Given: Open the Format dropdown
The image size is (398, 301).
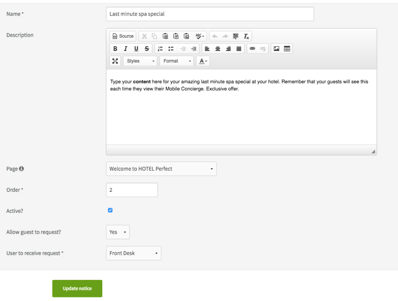Looking at the screenshot, I should [177, 61].
